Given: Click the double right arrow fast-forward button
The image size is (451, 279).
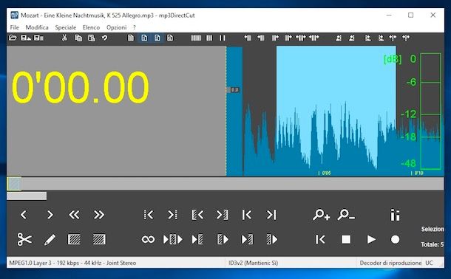Looking at the screenshot, I should [99, 215].
